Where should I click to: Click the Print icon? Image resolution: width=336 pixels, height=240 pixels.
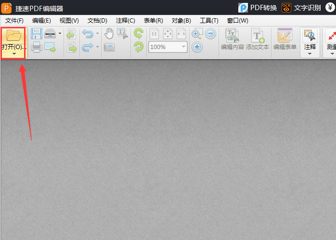(37, 47)
